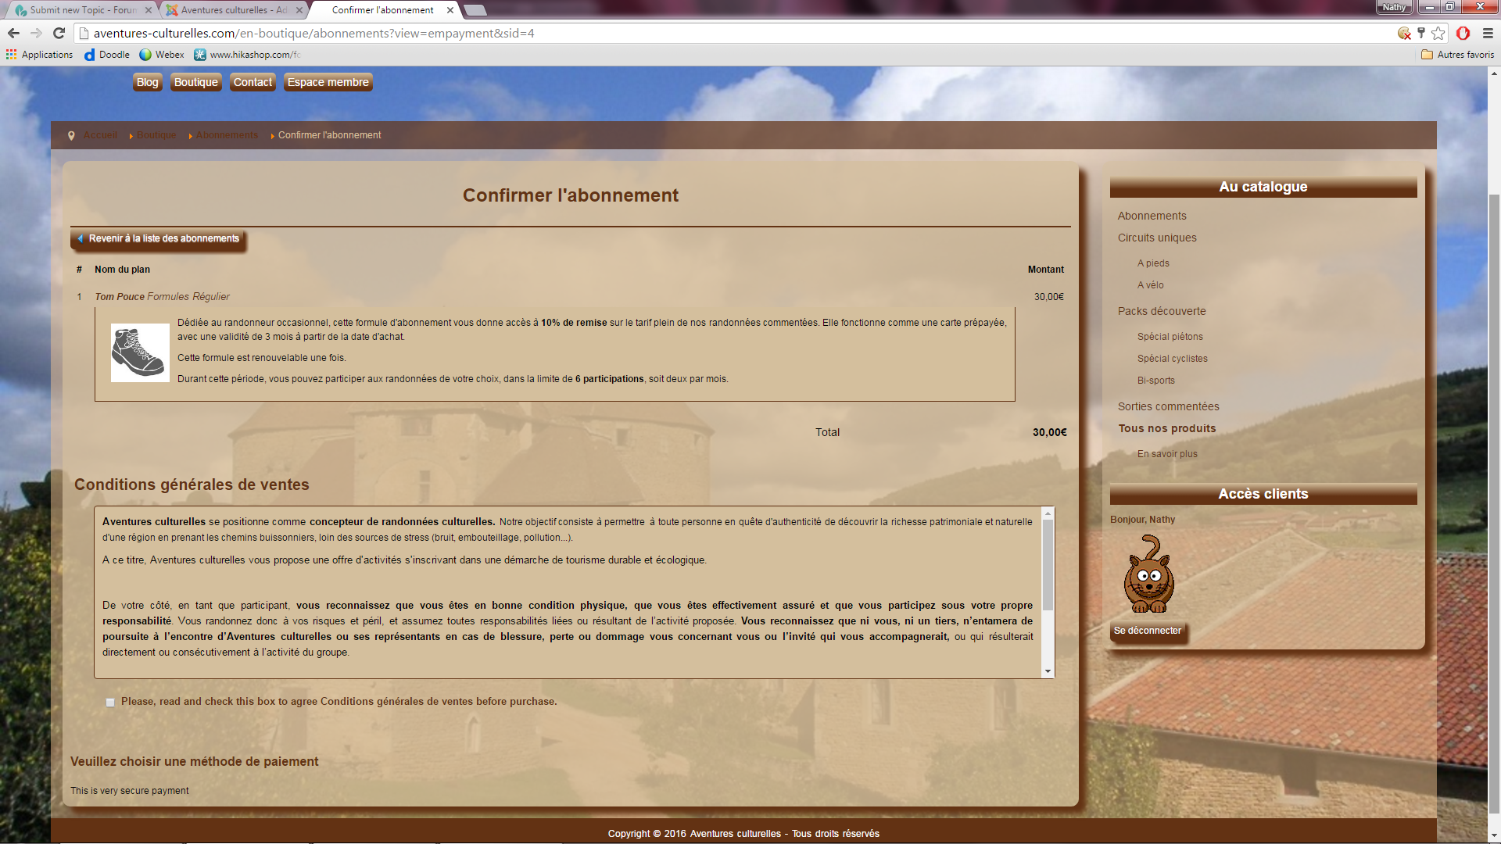This screenshot has width=1501, height=844.
Task: Open the Doodle bookmark
Action: pyautogui.click(x=107, y=55)
